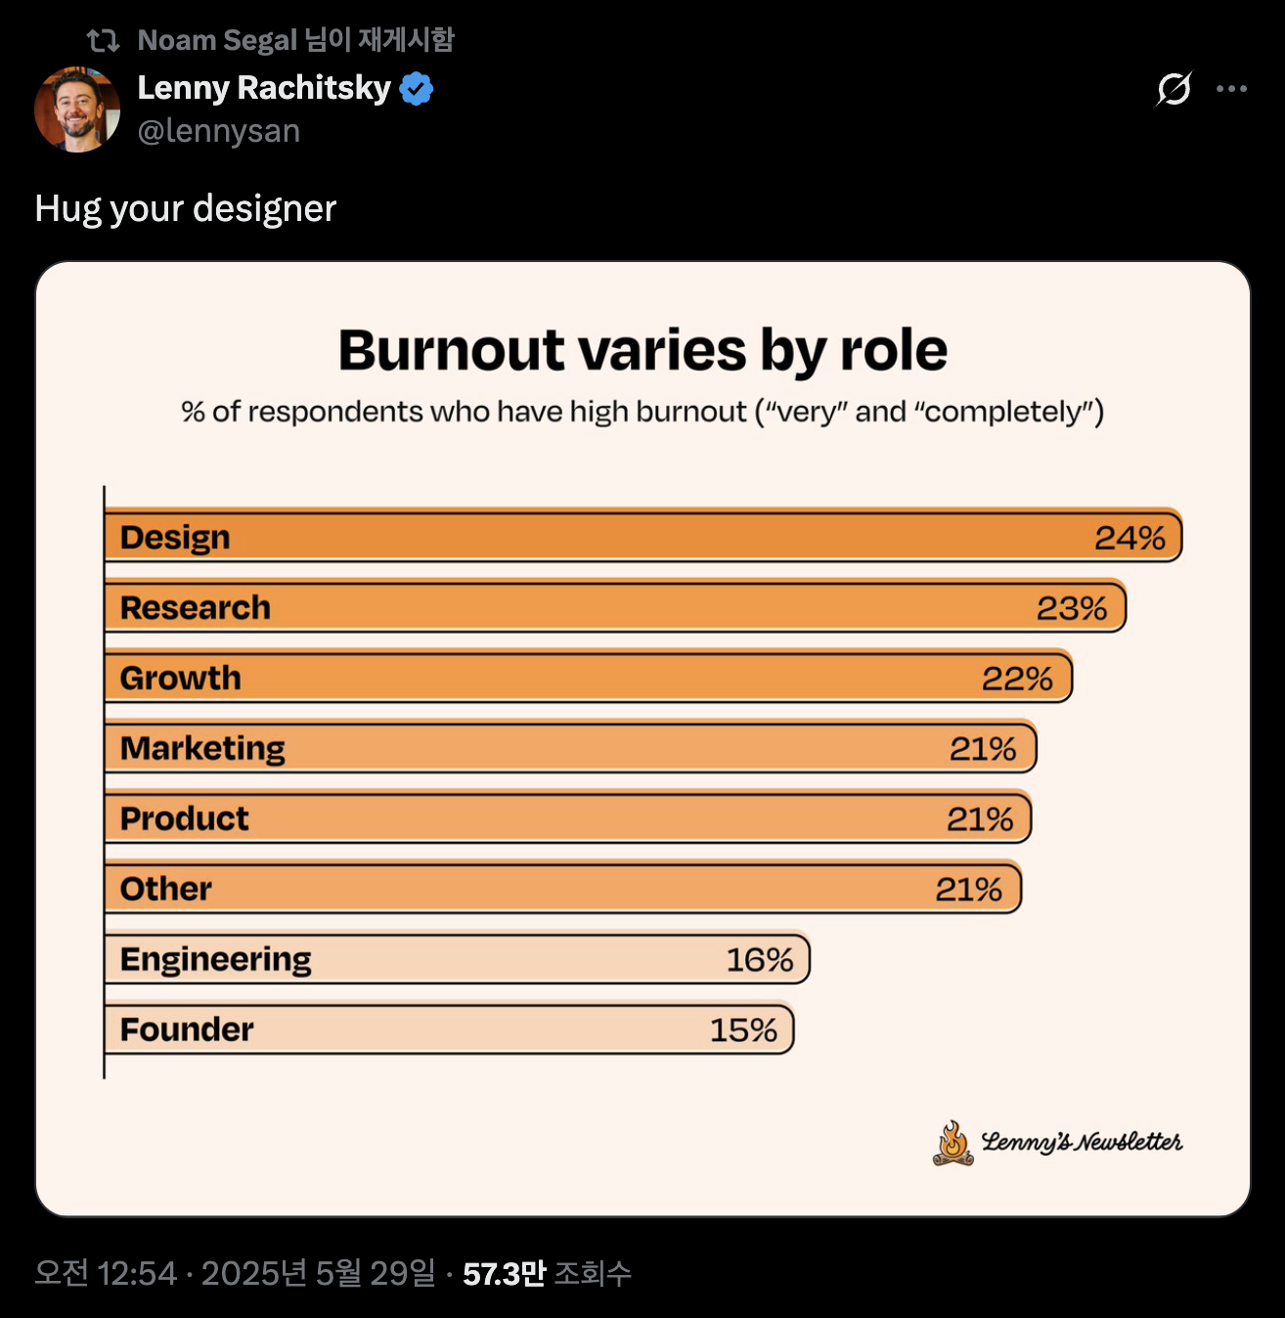Click the Lenny's Newsletter script text
The image size is (1285, 1318).
click(x=1082, y=1142)
